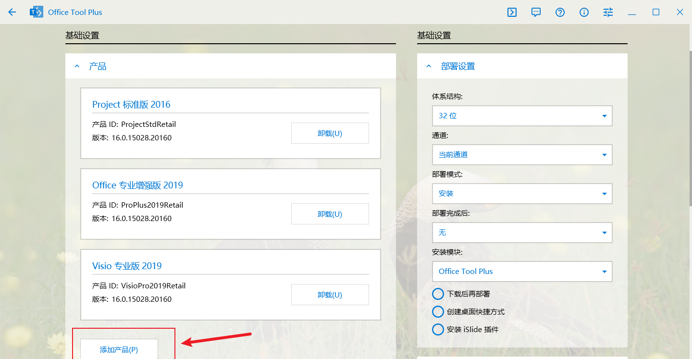Open the 通道 dropdown showing 当前通道

click(522, 155)
